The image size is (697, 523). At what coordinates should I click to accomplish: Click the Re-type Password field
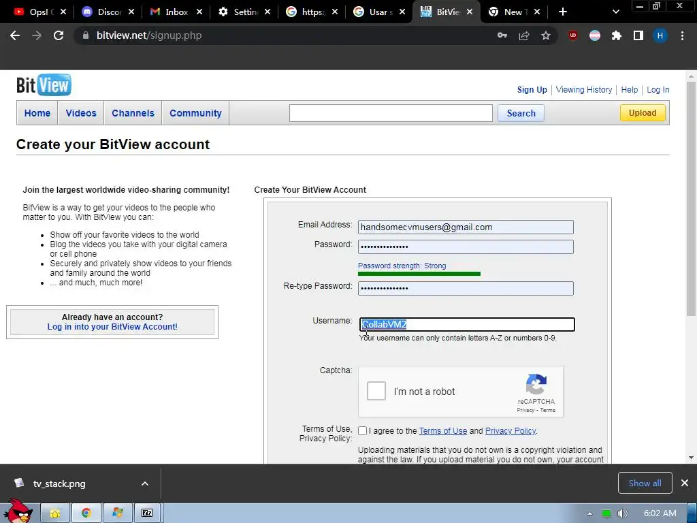466,288
